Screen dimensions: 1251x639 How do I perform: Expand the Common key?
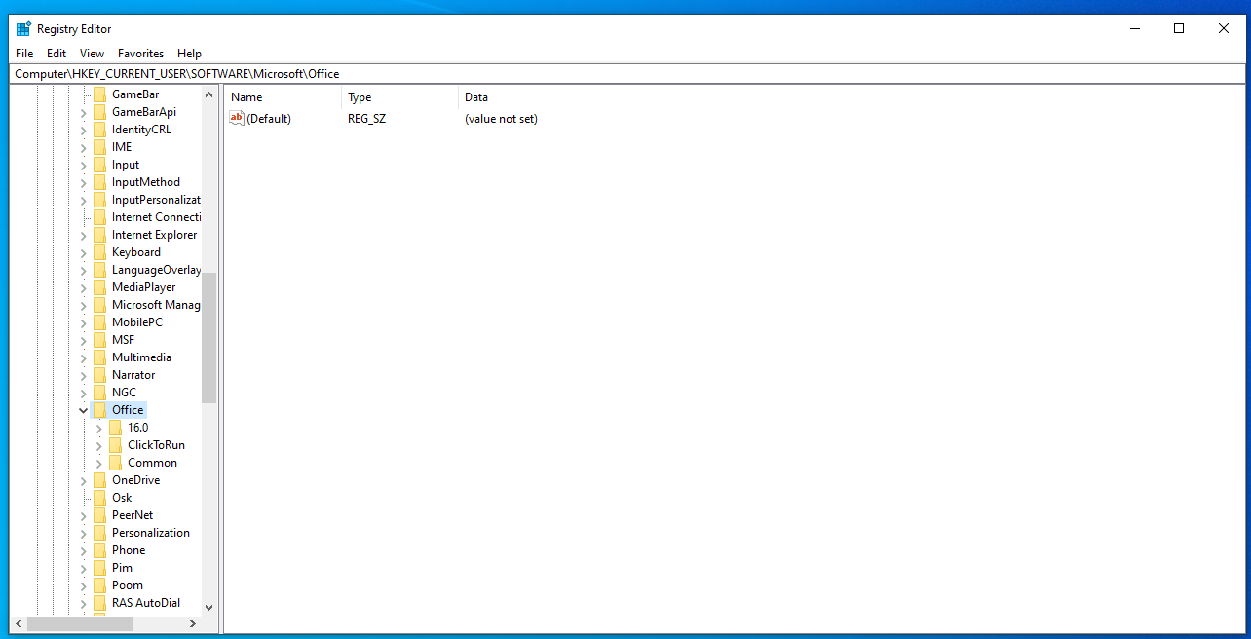pos(98,463)
